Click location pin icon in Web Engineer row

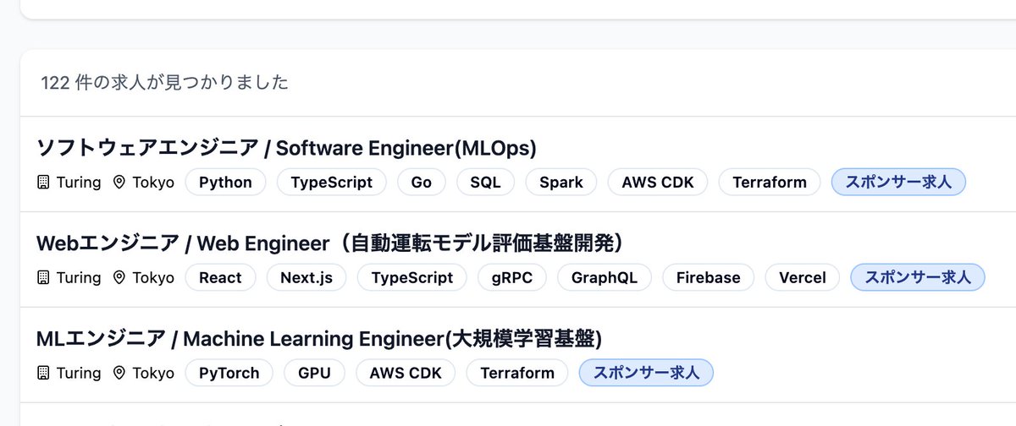(119, 277)
